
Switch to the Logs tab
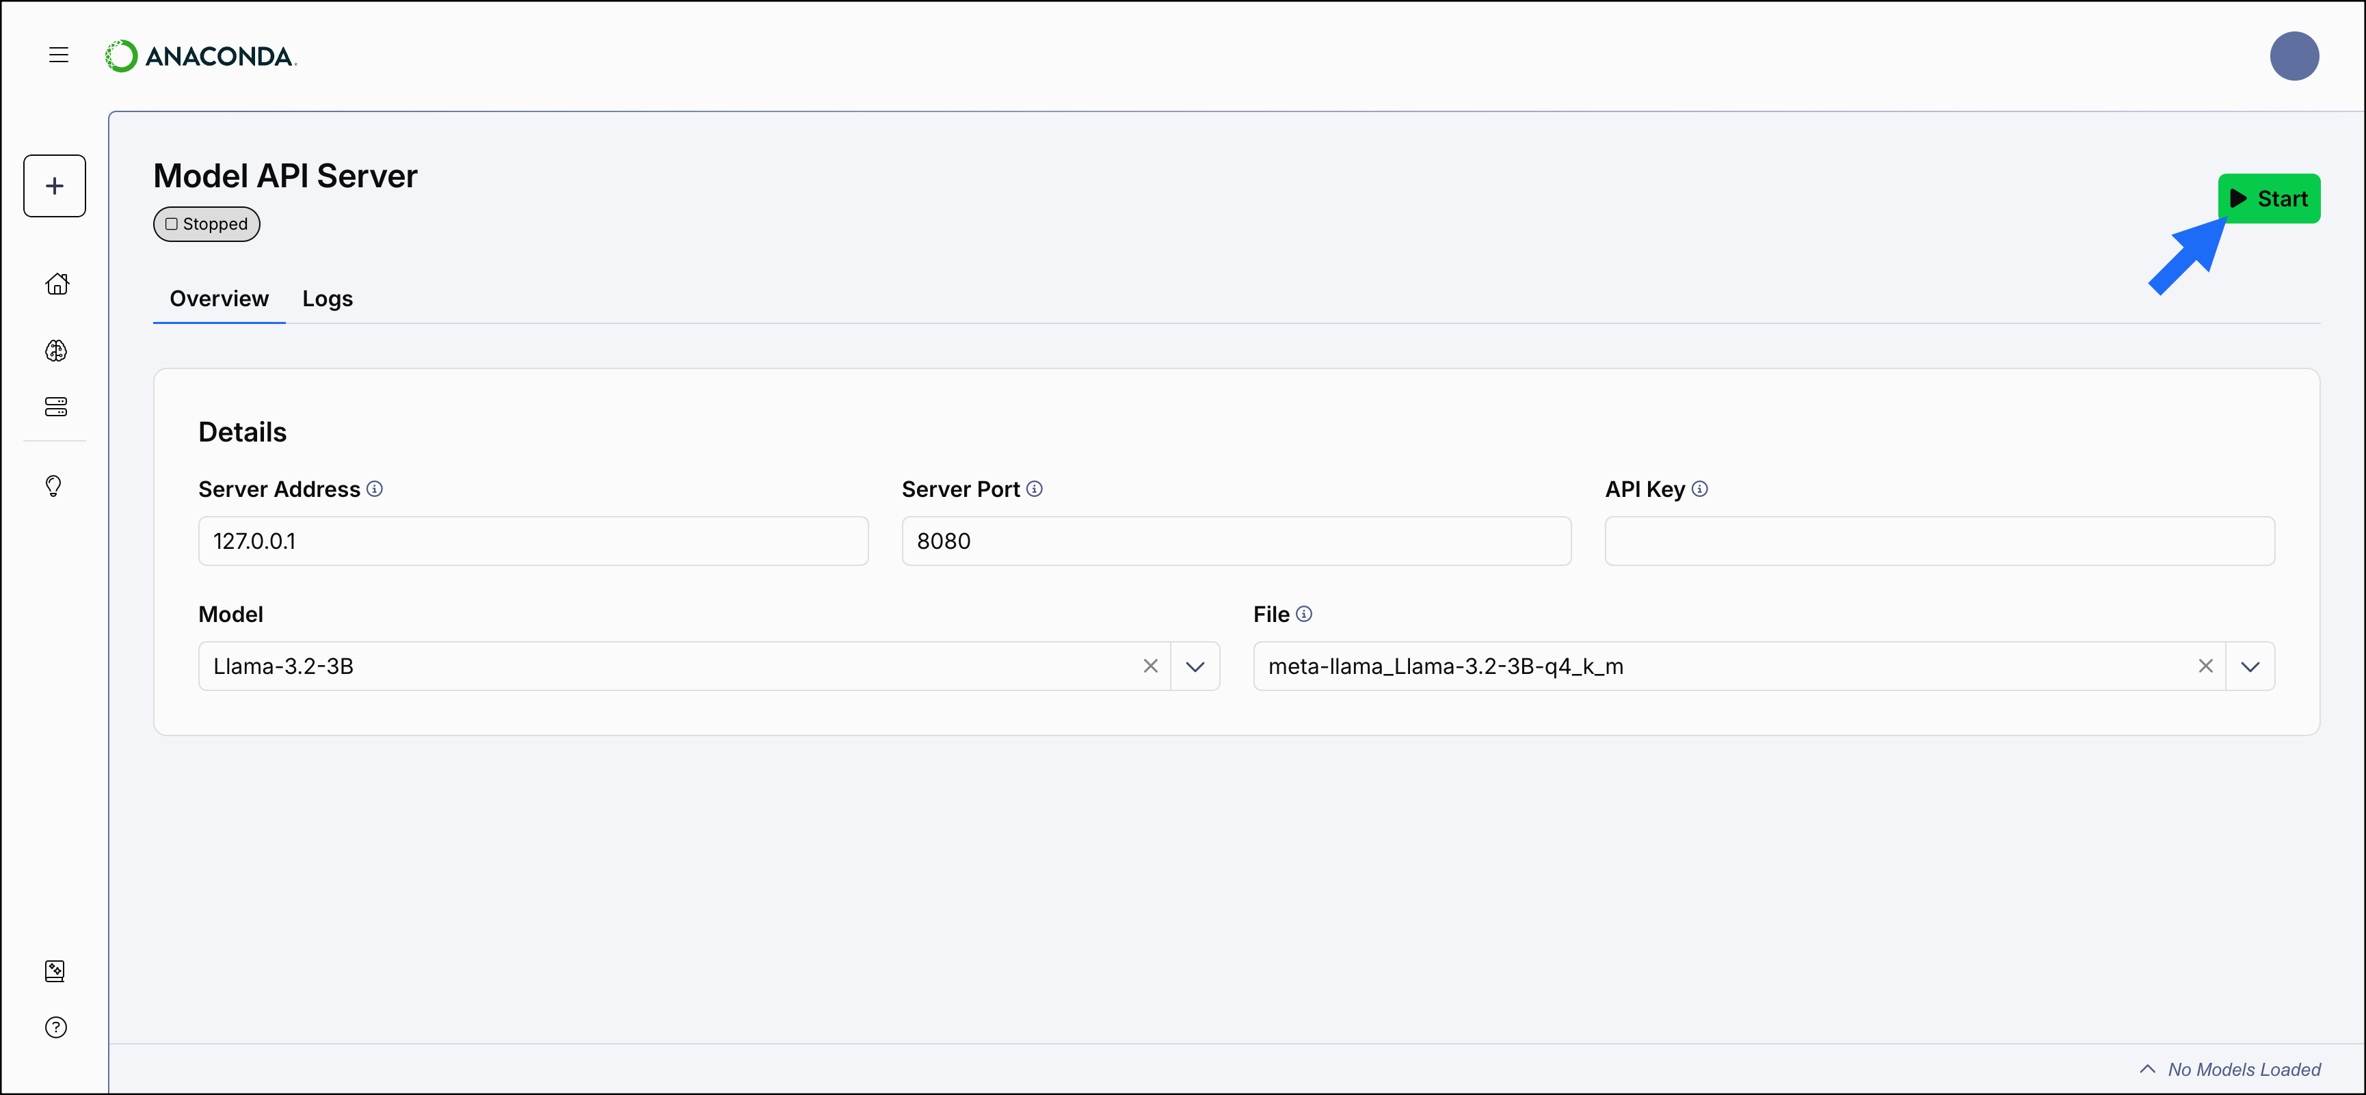(x=328, y=298)
